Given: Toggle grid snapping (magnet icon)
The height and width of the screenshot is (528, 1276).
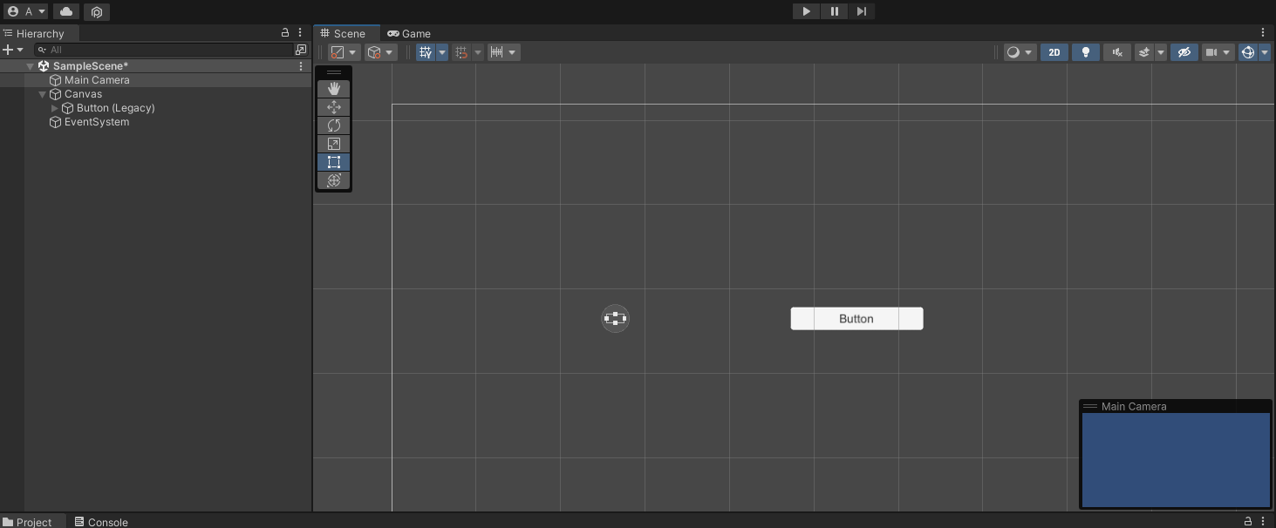Looking at the screenshot, I should pyautogui.click(x=462, y=52).
